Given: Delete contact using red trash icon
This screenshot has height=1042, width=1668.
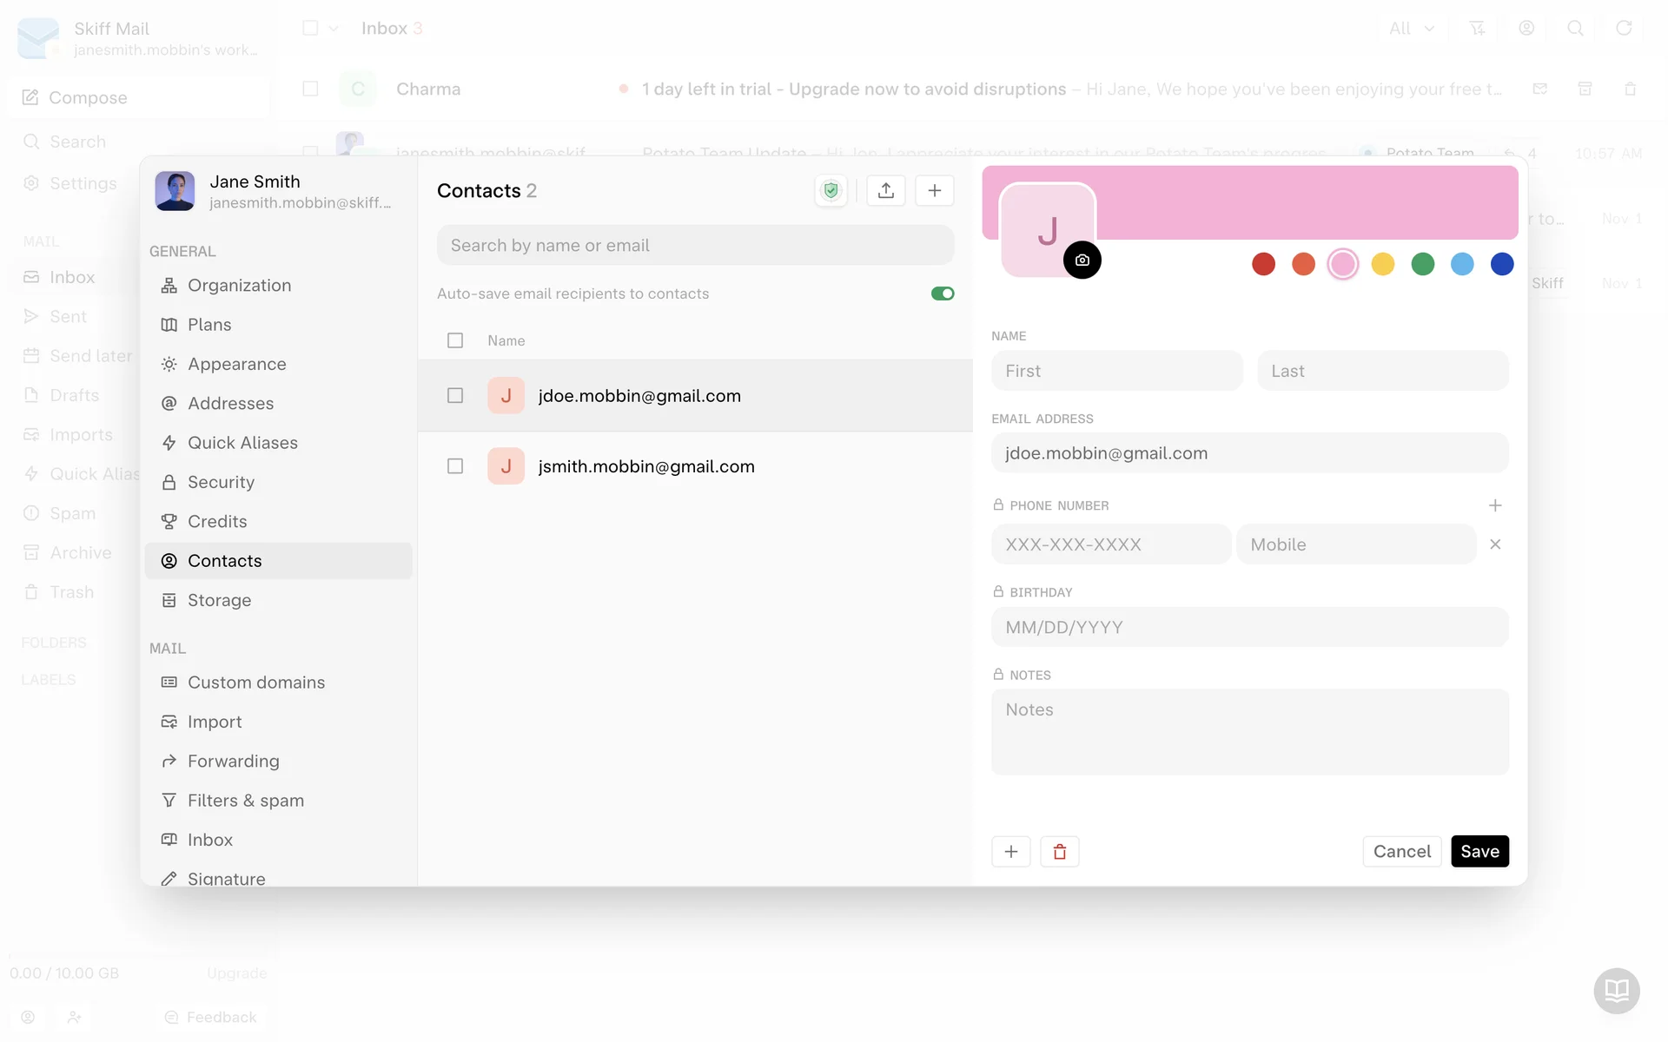Looking at the screenshot, I should 1059,852.
